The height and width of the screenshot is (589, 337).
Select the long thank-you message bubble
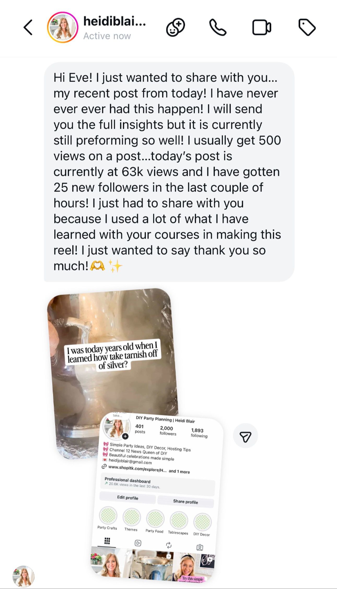pyautogui.click(x=169, y=172)
